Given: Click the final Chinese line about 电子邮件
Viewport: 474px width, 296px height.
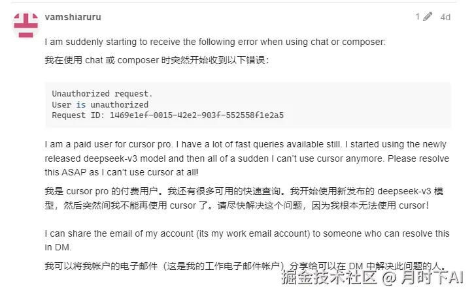Looking at the screenshot, I should click(245, 266).
